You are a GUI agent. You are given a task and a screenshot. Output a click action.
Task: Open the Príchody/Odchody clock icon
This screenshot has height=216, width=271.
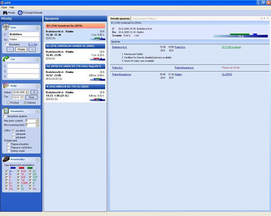coord(20,13)
